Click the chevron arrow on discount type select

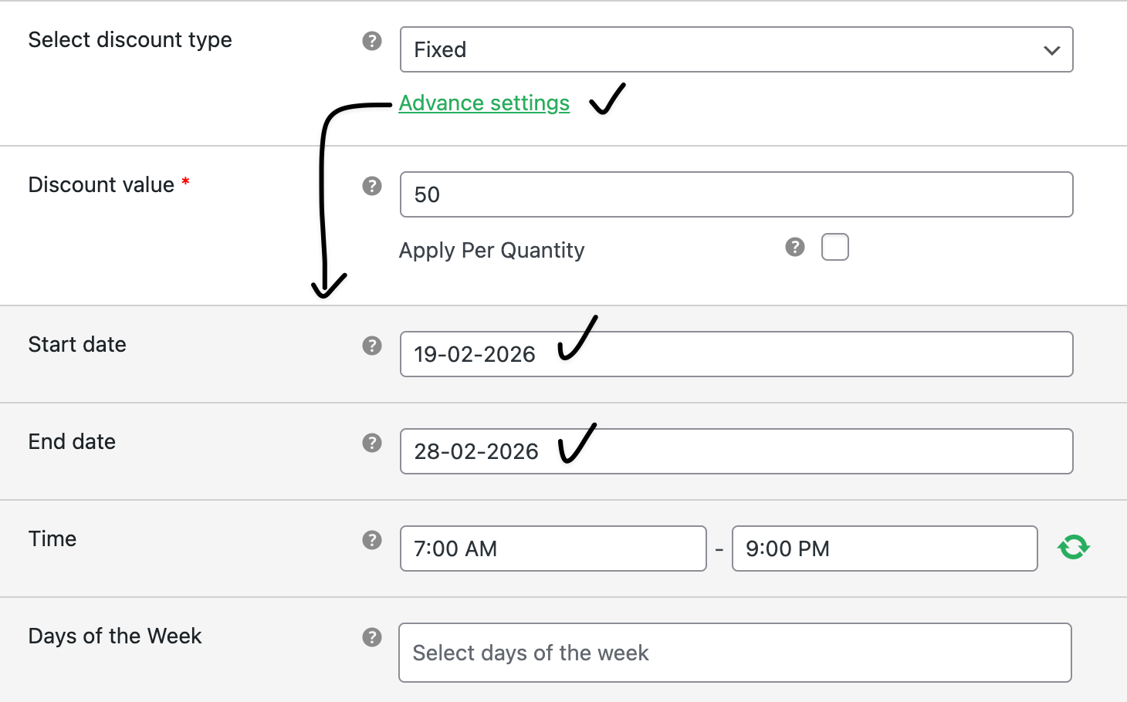coord(1051,50)
